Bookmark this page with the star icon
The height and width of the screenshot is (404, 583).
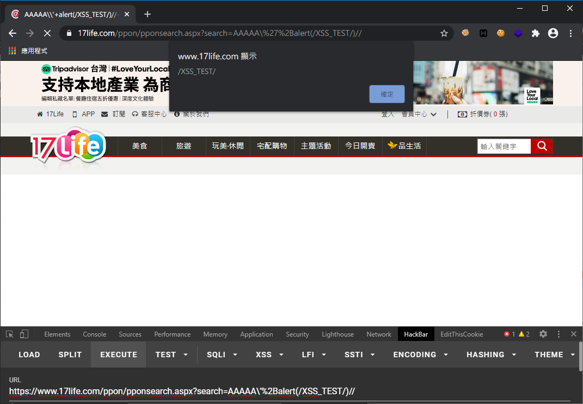point(444,33)
